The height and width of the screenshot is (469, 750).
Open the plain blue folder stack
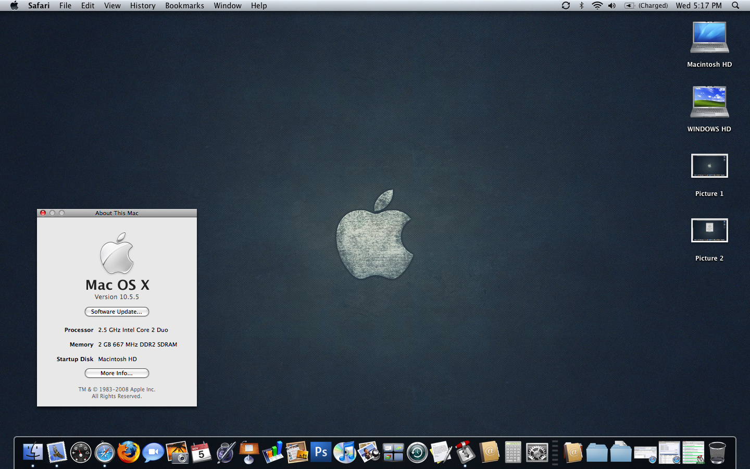point(597,452)
